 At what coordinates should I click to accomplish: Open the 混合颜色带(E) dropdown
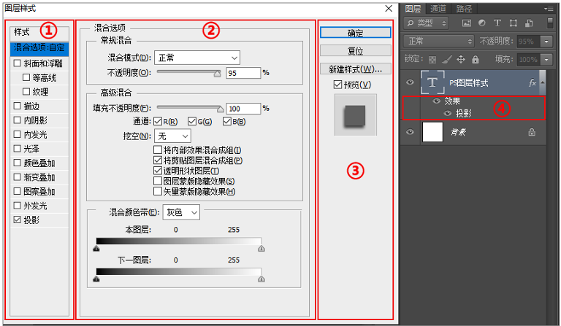[181, 212]
